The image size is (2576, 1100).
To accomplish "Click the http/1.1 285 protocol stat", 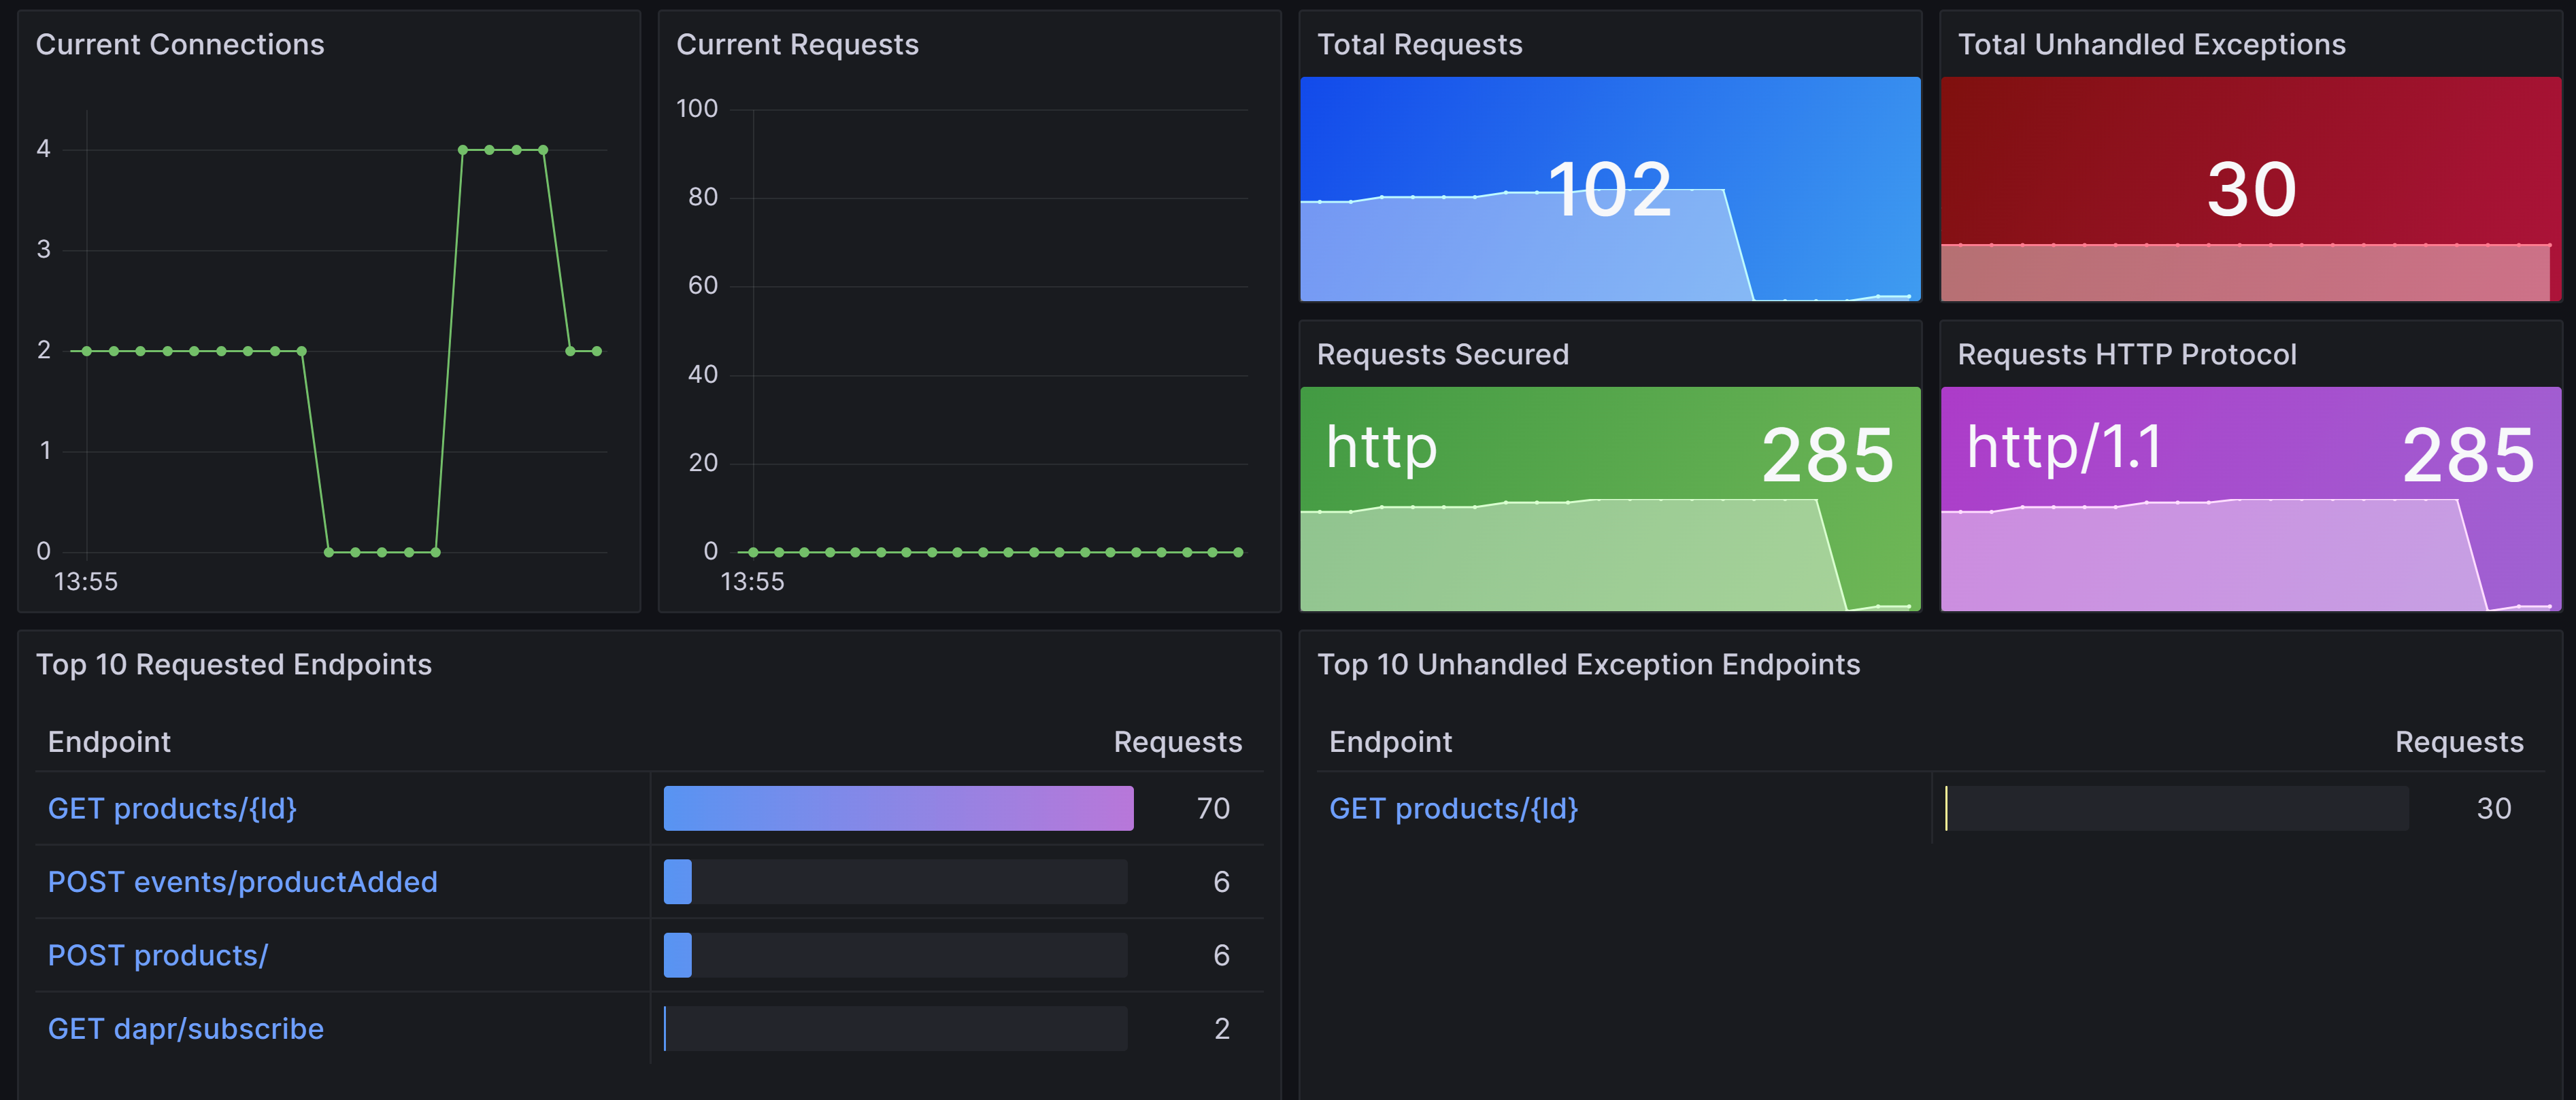I will [2251, 498].
